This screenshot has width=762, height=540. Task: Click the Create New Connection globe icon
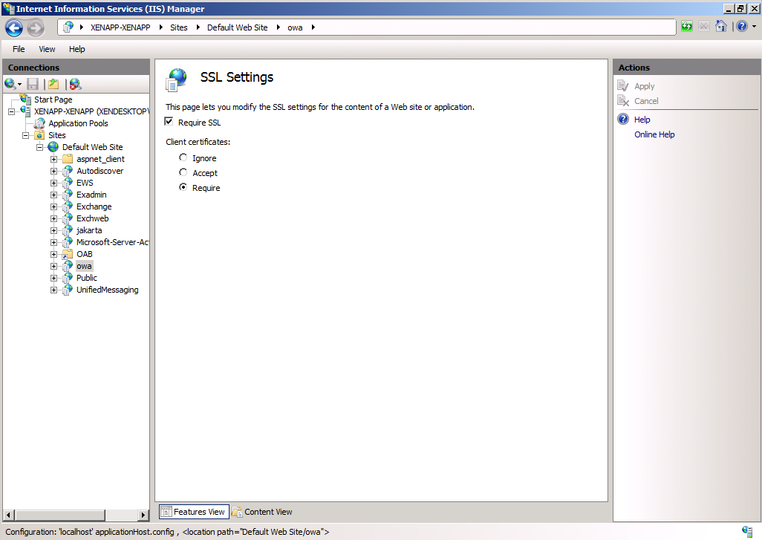pos(10,84)
